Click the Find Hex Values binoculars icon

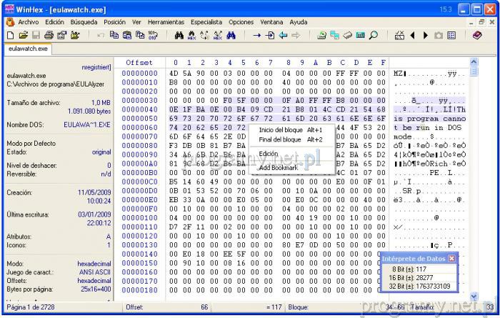coord(191,34)
